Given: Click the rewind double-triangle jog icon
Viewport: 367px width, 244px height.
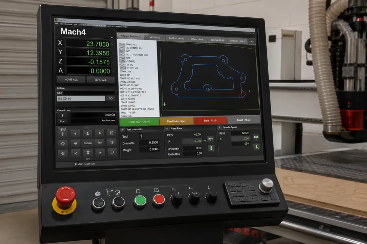Looking at the screenshot, I should 76,143.
